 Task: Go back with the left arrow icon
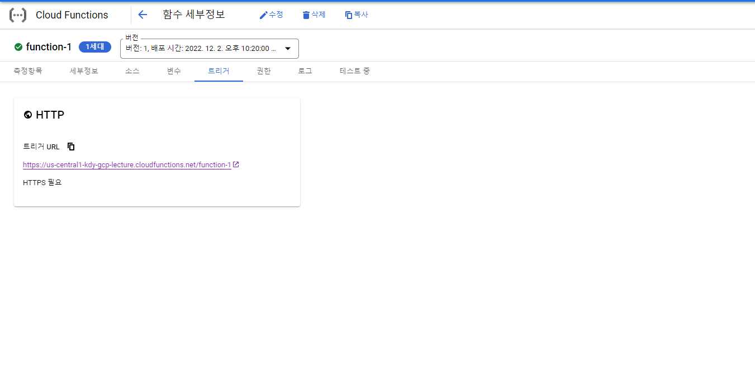pos(143,15)
